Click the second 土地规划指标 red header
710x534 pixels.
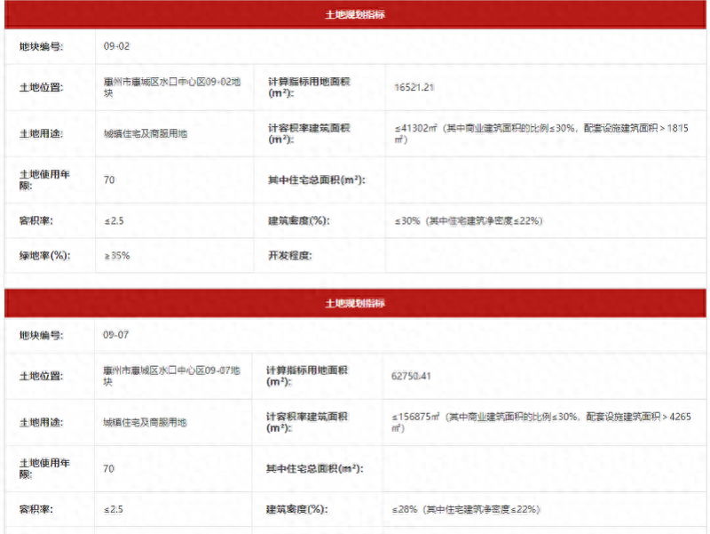click(x=355, y=303)
